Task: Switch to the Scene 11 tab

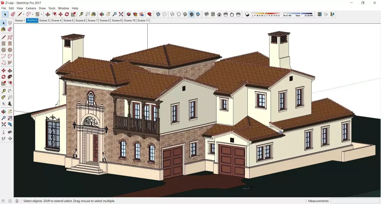Action: (x=143, y=20)
